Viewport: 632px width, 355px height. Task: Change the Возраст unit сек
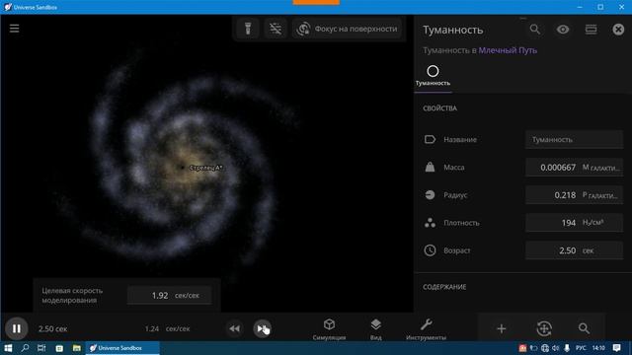(588, 250)
